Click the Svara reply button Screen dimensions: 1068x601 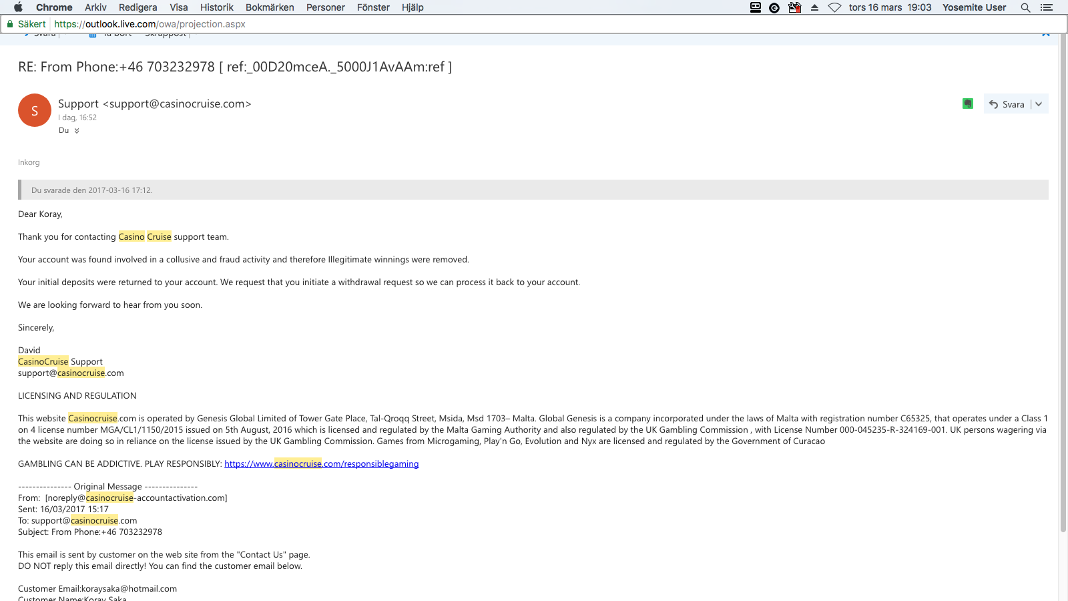1007,104
